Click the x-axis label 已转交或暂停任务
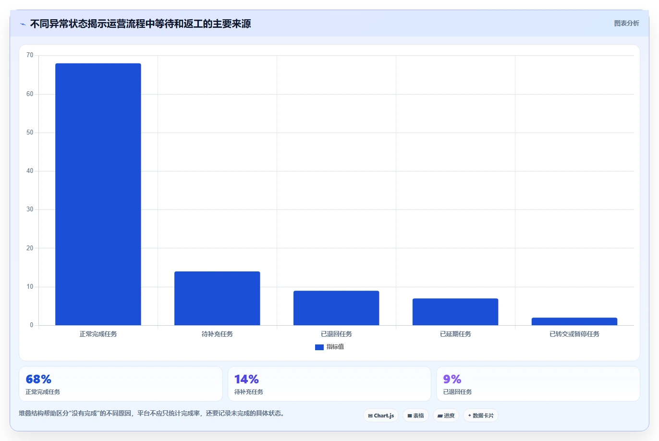Screen dimensions: 659x441 point(574,334)
